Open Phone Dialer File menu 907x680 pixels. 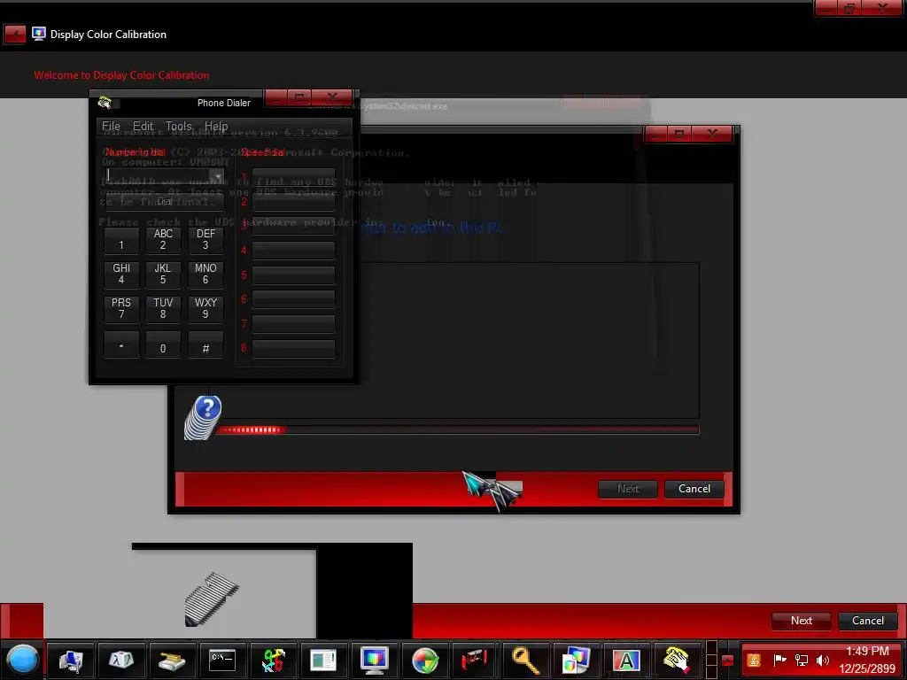click(x=111, y=126)
